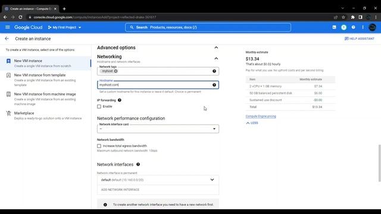Open Chrome three-dot menu
The height and width of the screenshot is (214, 381).
(376, 17)
